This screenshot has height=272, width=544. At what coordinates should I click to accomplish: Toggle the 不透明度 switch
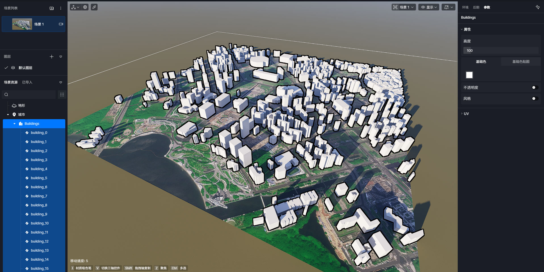click(535, 87)
